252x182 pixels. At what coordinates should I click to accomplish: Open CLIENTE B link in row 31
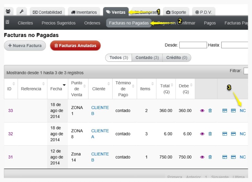click(100, 157)
